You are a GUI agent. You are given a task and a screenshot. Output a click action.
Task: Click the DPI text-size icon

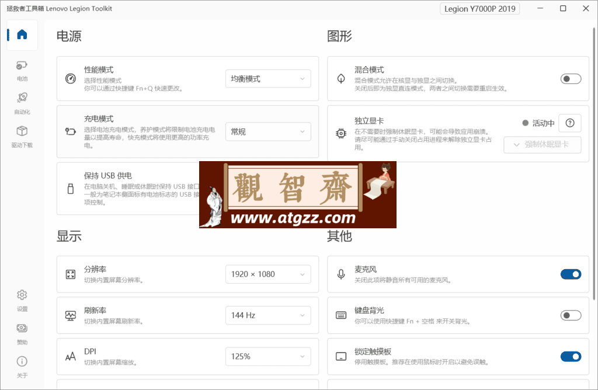(x=71, y=357)
